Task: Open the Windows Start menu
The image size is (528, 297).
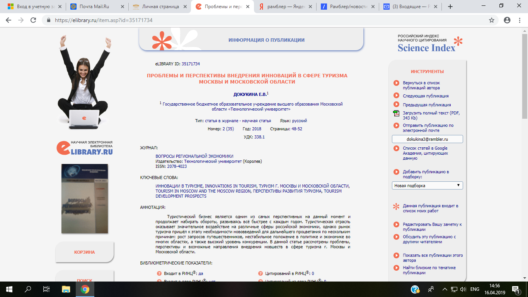Action: click(9, 289)
